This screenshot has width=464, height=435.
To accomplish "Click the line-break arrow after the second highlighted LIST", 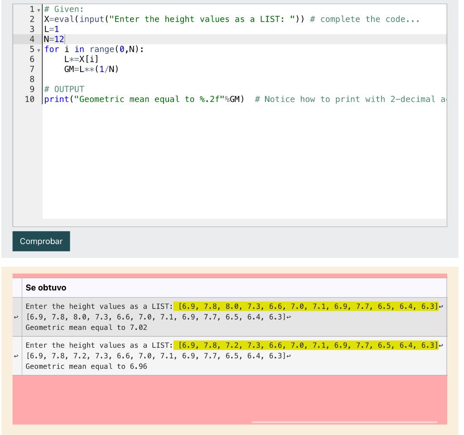I will pos(442,345).
